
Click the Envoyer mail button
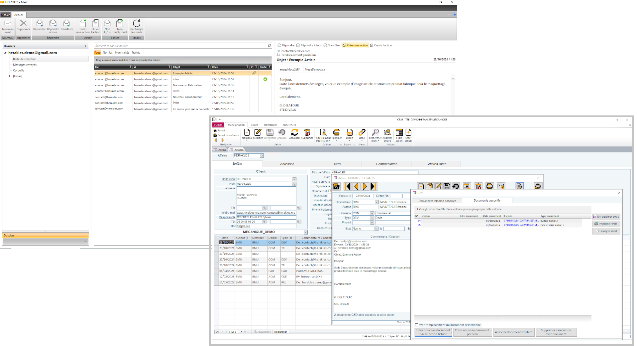[606, 231]
